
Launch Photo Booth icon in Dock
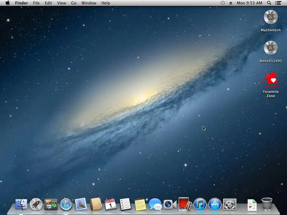click(x=185, y=204)
